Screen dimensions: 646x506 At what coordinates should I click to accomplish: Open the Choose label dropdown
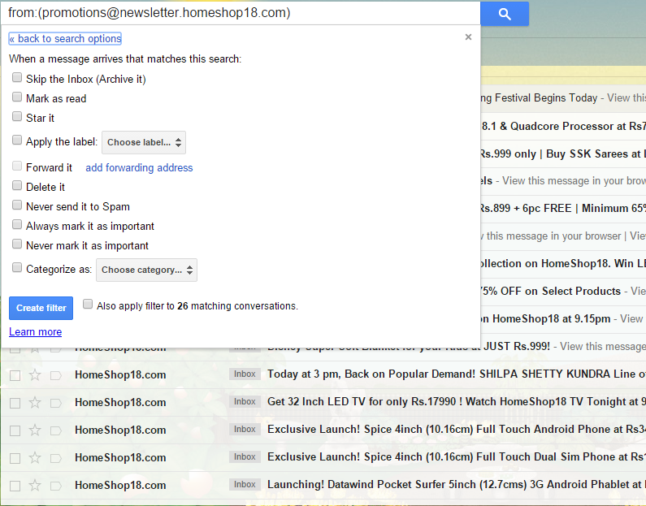(144, 142)
